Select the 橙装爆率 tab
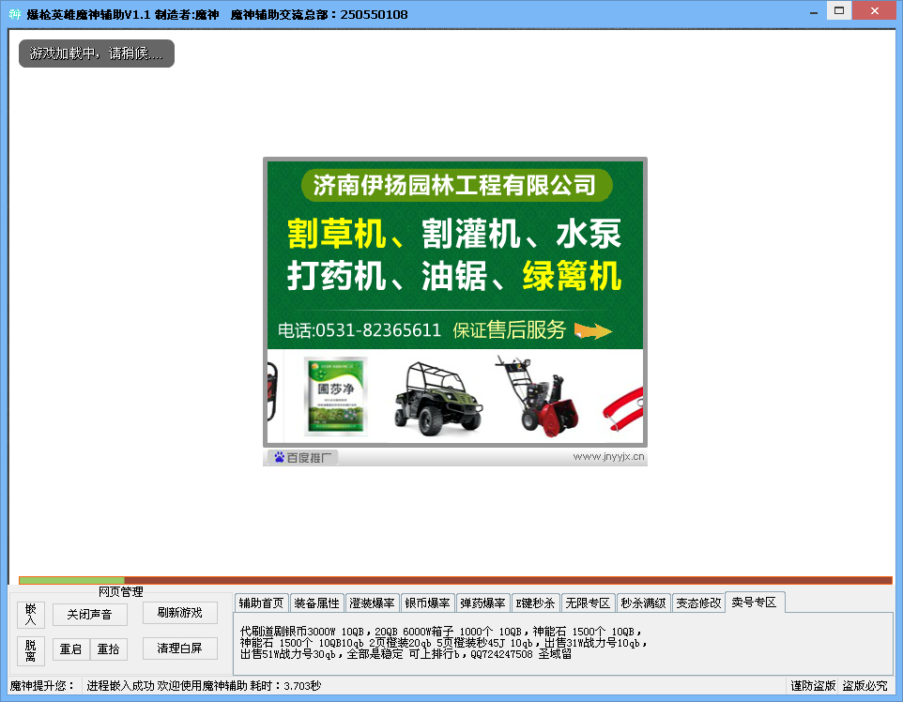903x702 pixels. [x=372, y=603]
